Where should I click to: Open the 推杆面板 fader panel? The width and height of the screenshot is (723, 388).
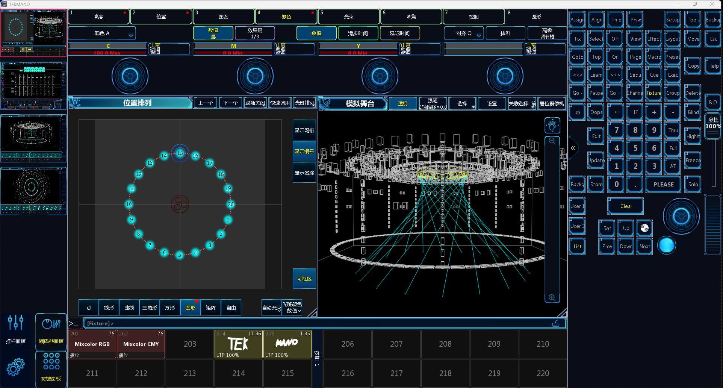[x=16, y=330]
